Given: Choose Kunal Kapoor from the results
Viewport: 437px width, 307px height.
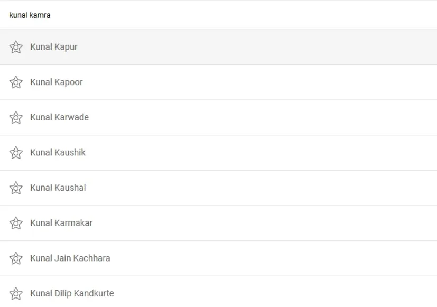Looking at the screenshot, I should 57,82.
